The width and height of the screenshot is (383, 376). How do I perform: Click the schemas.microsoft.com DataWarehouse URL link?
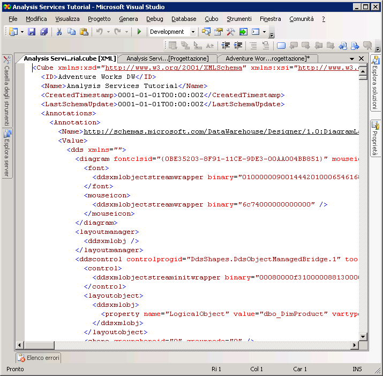tap(221, 131)
